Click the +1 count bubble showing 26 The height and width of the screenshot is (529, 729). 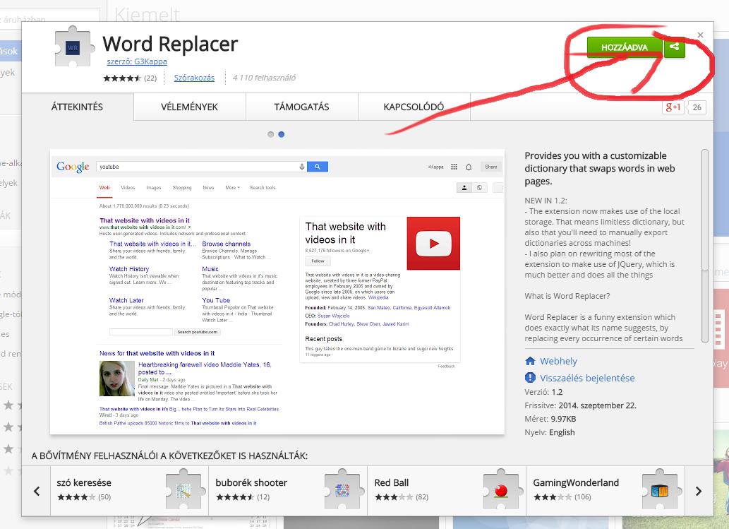pos(697,107)
